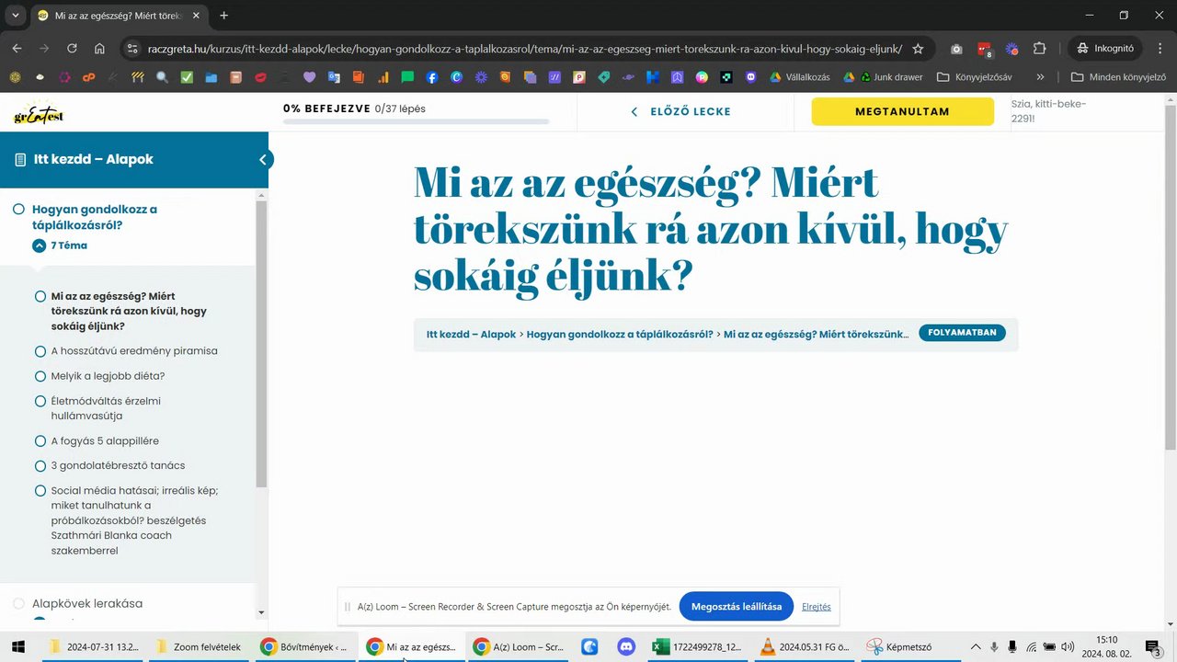This screenshot has width=1177, height=662.
Task: Open the VLC player taskbar item
Action: [x=805, y=647]
